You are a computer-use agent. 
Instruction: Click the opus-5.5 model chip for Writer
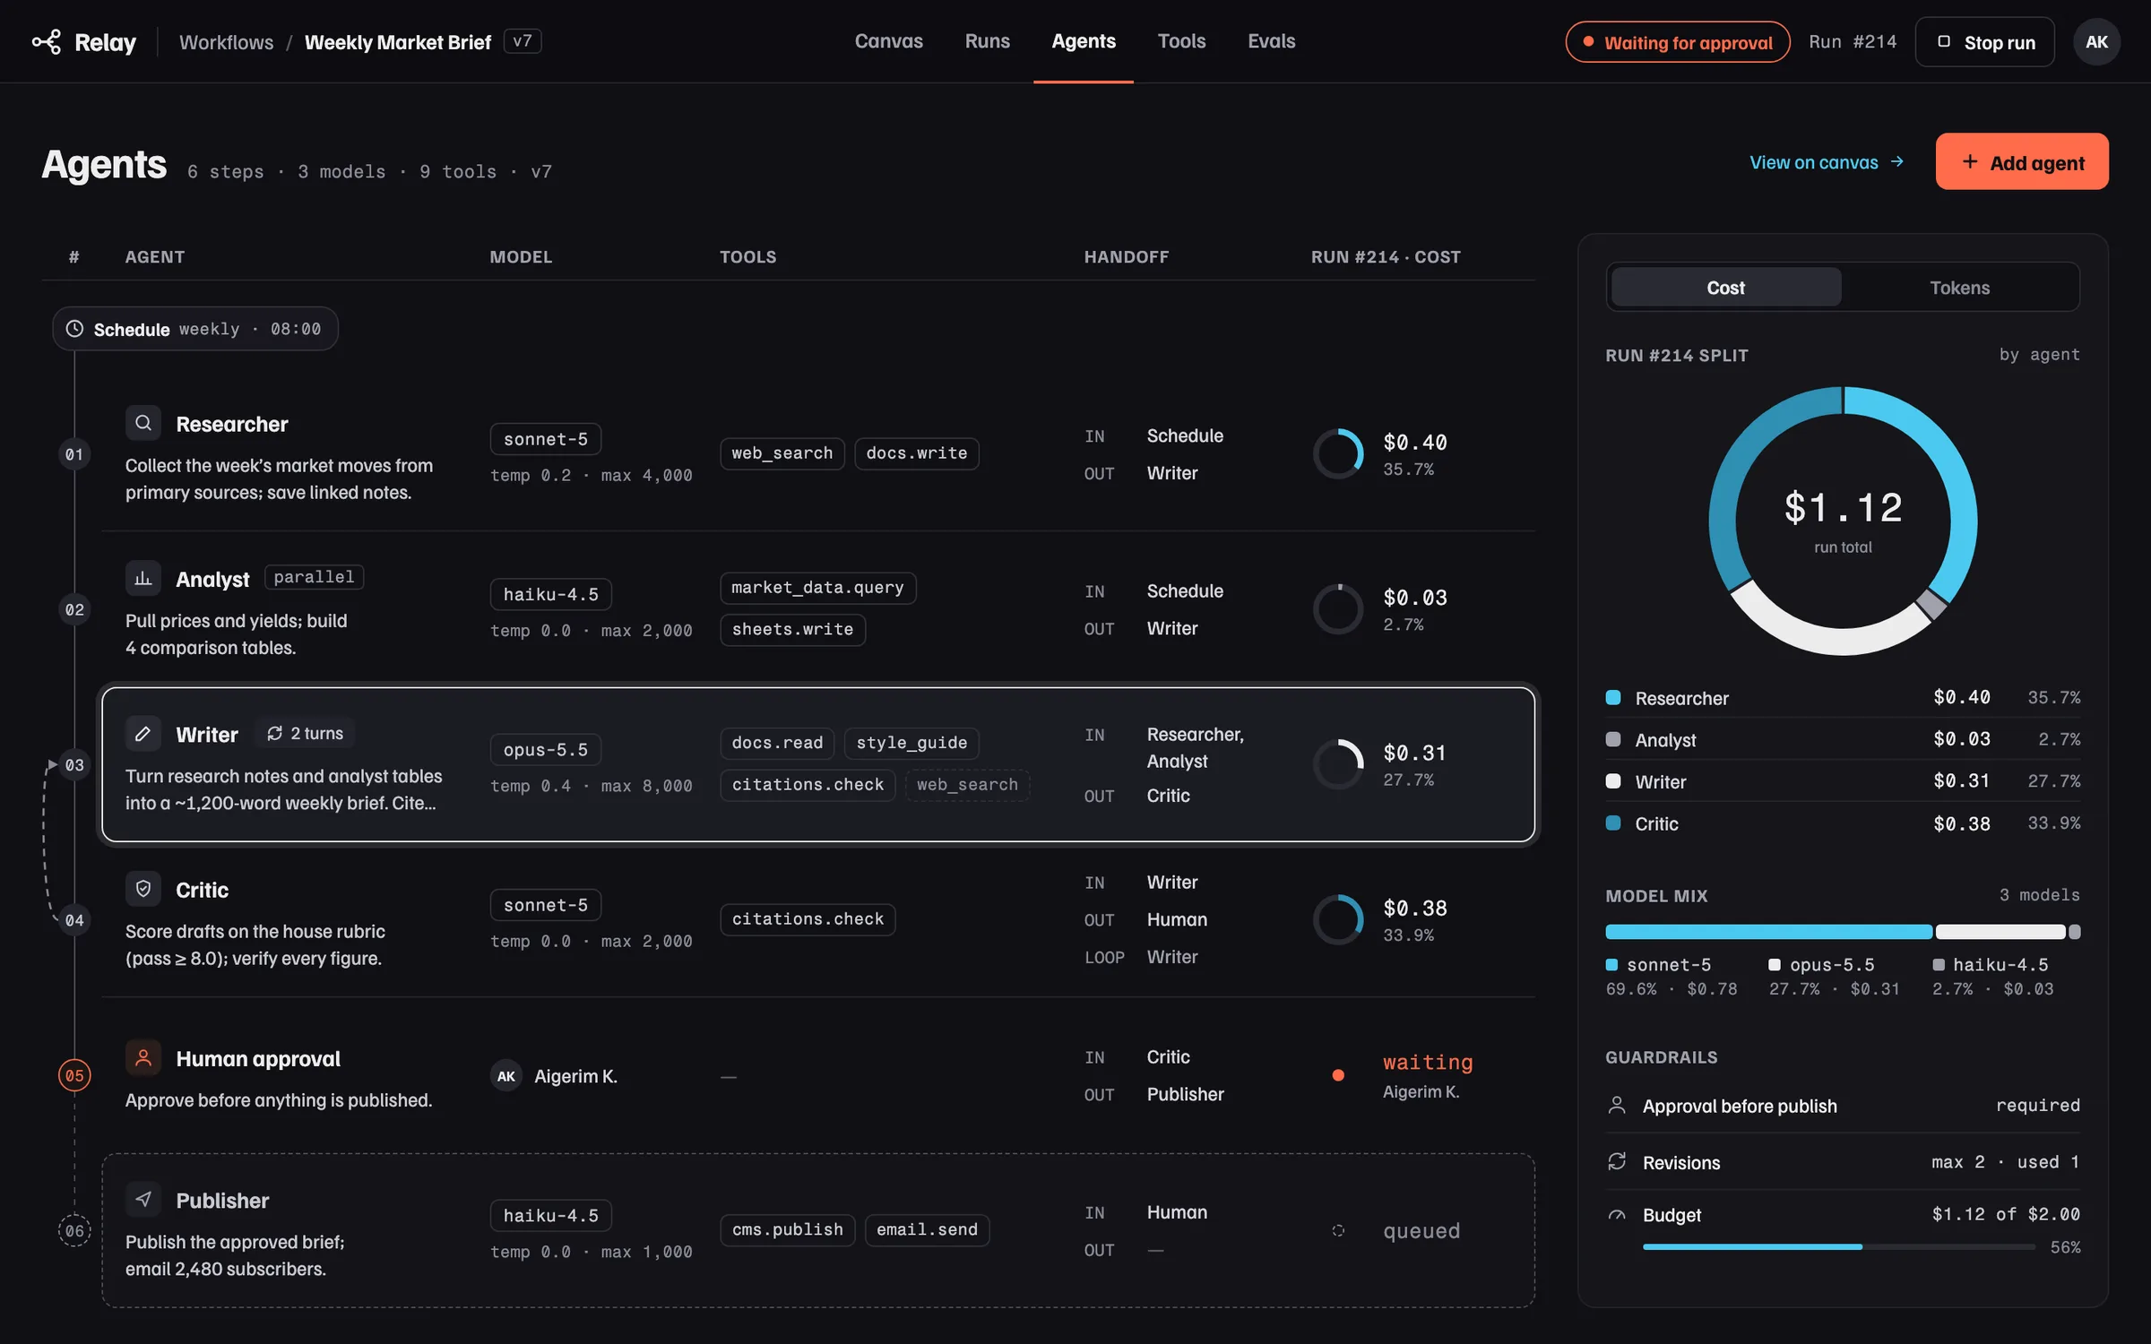point(545,750)
